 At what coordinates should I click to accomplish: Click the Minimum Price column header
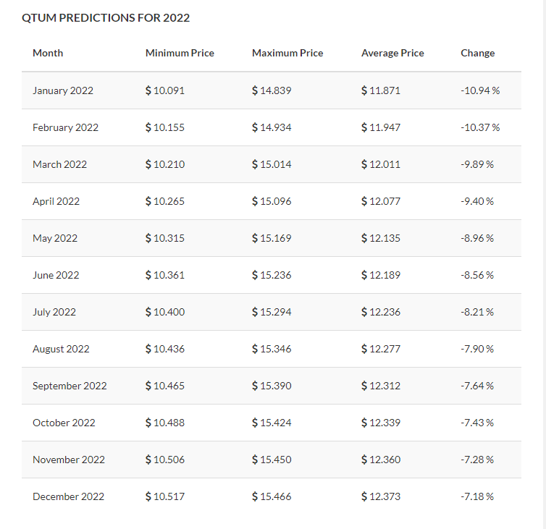point(180,53)
